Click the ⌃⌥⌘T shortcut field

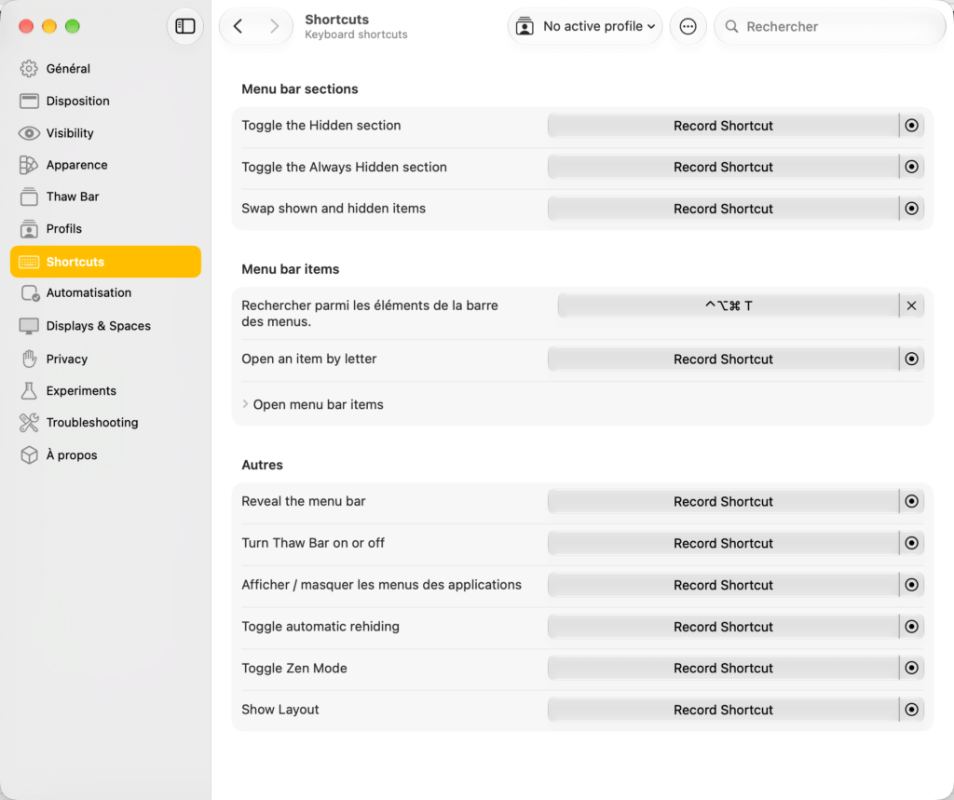click(x=729, y=305)
